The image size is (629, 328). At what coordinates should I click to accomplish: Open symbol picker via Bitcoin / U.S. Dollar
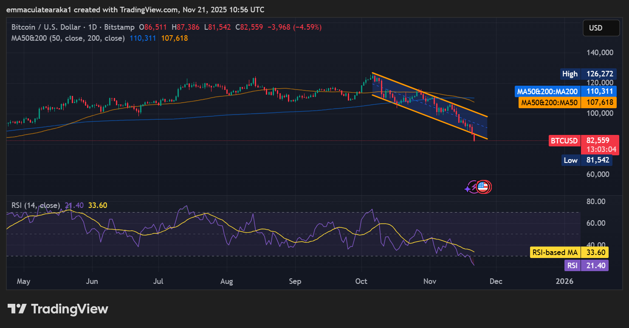(x=47, y=27)
